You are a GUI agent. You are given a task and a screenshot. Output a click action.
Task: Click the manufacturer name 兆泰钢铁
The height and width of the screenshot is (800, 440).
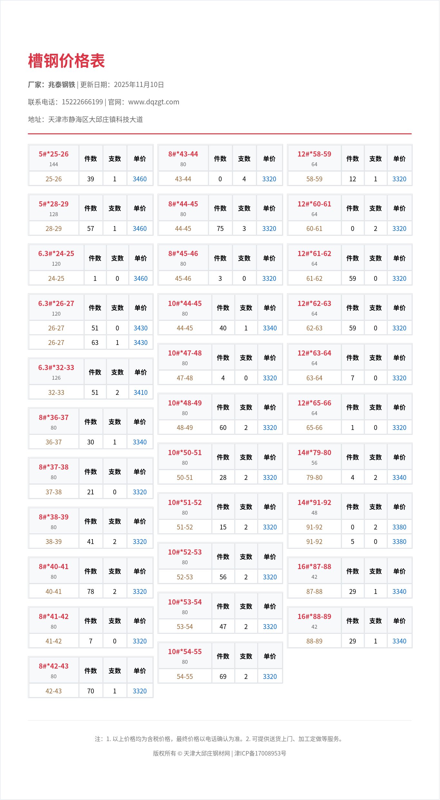pos(62,85)
